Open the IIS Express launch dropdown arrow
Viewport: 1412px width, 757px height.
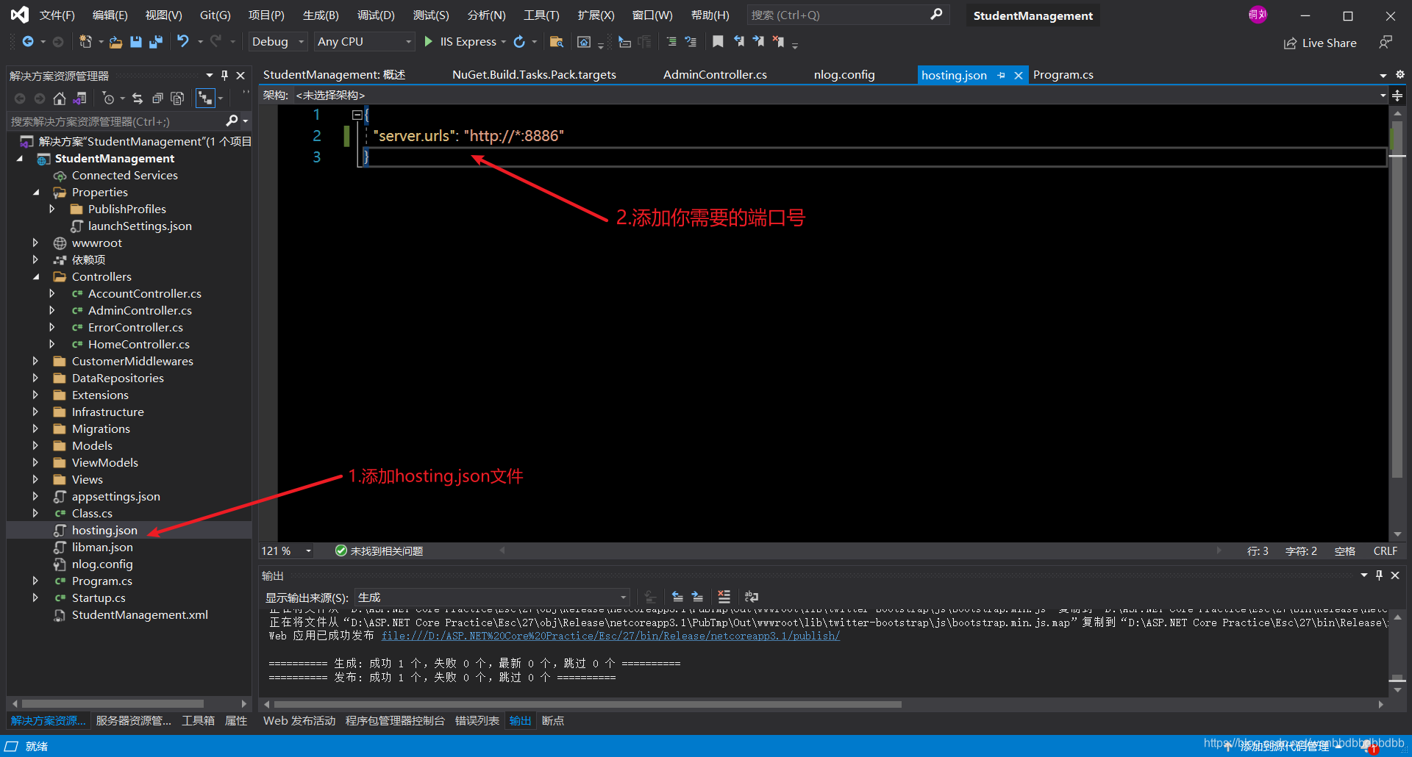pyautogui.click(x=504, y=42)
